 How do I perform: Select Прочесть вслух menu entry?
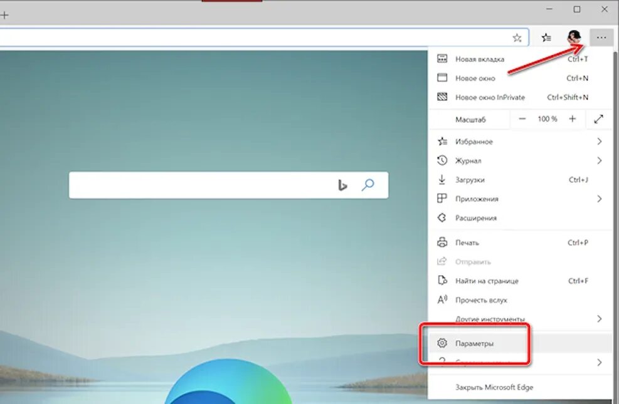point(520,299)
